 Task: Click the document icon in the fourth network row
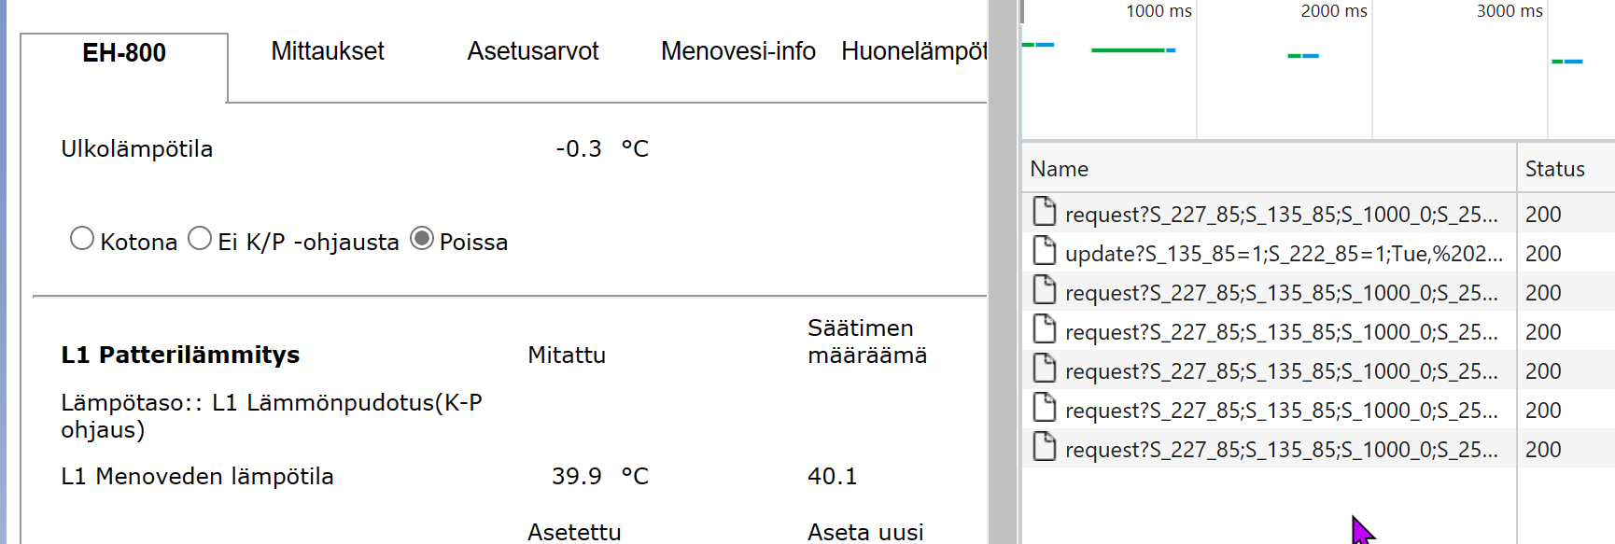pyautogui.click(x=1045, y=330)
